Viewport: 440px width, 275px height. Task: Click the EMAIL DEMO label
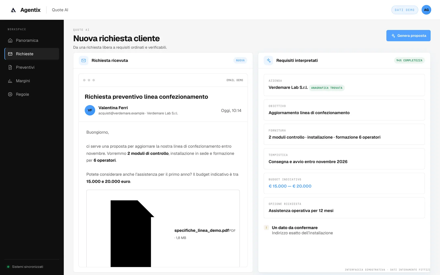click(x=235, y=80)
